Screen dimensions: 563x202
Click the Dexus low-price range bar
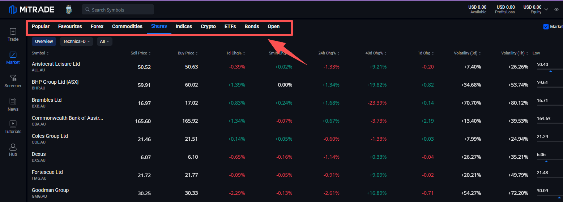[x=550, y=159]
